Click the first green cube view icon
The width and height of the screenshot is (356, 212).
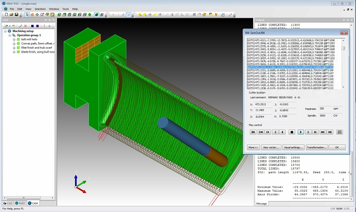click(59, 15)
